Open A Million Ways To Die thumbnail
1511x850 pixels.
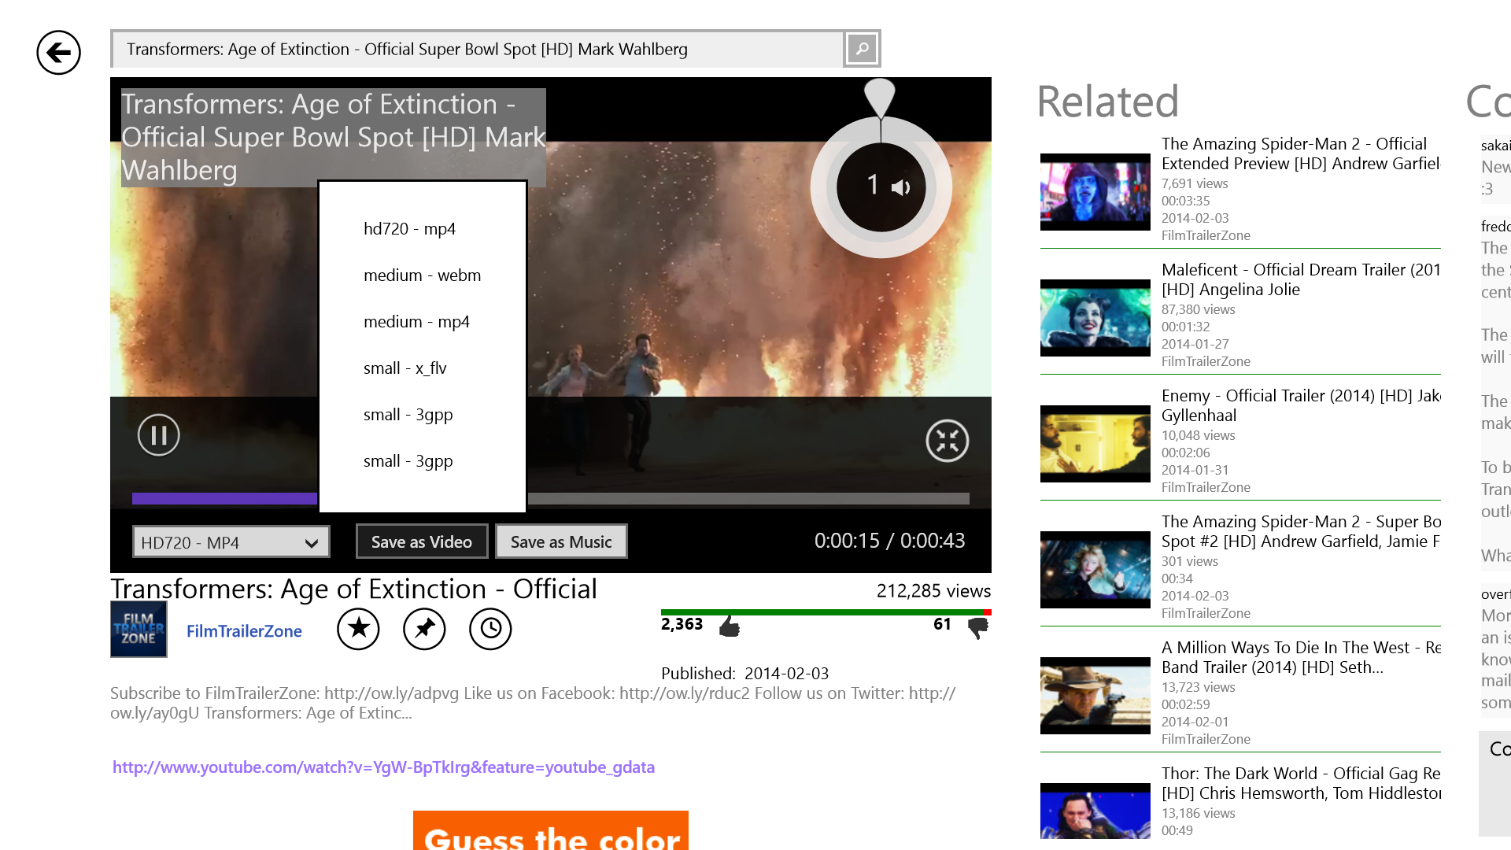[x=1095, y=696]
